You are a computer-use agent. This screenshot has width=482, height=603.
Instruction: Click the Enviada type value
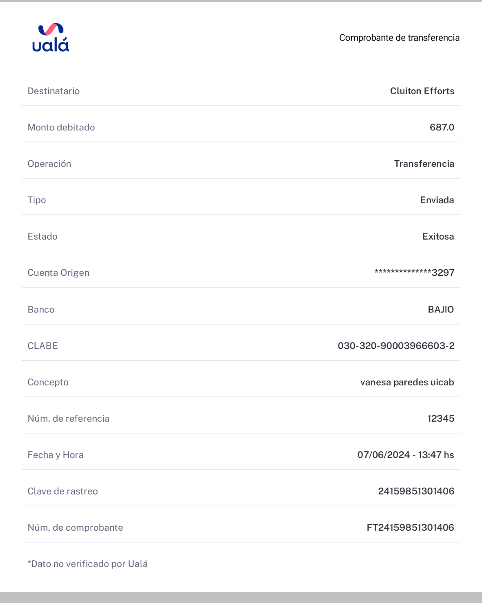[437, 200]
